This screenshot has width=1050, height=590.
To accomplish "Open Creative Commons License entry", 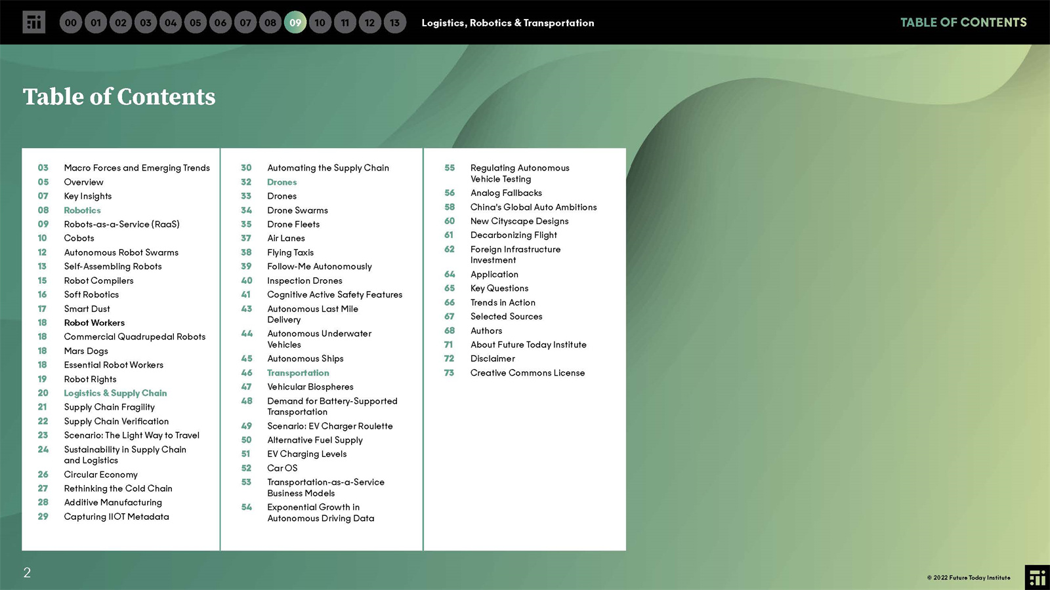I will 527,373.
